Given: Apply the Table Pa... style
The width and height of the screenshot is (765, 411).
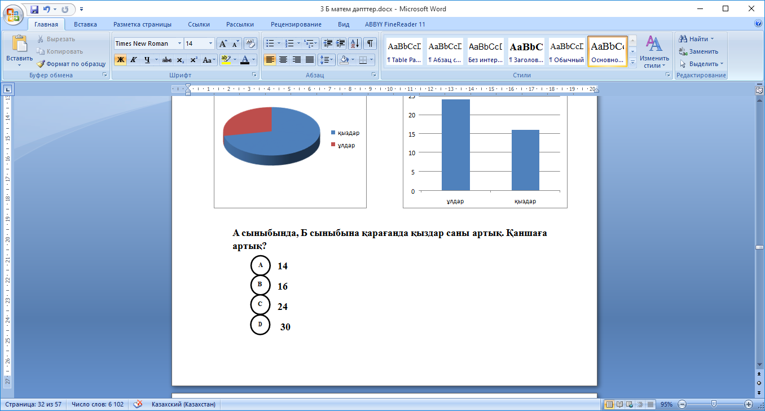Looking at the screenshot, I should click(x=405, y=52).
